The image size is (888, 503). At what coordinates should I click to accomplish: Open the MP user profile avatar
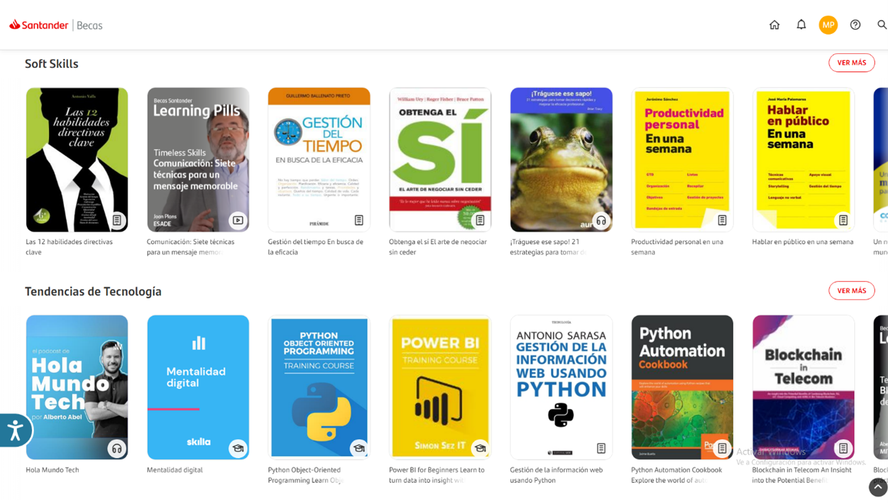828,25
